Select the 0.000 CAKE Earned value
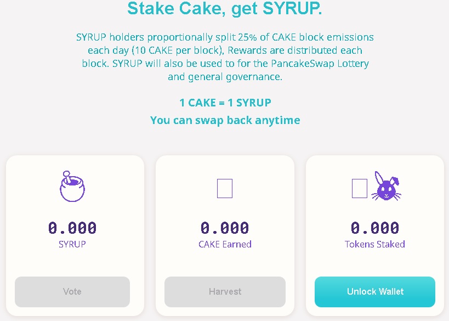The height and width of the screenshot is (321, 449). pyautogui.click(x=225, y=228)
